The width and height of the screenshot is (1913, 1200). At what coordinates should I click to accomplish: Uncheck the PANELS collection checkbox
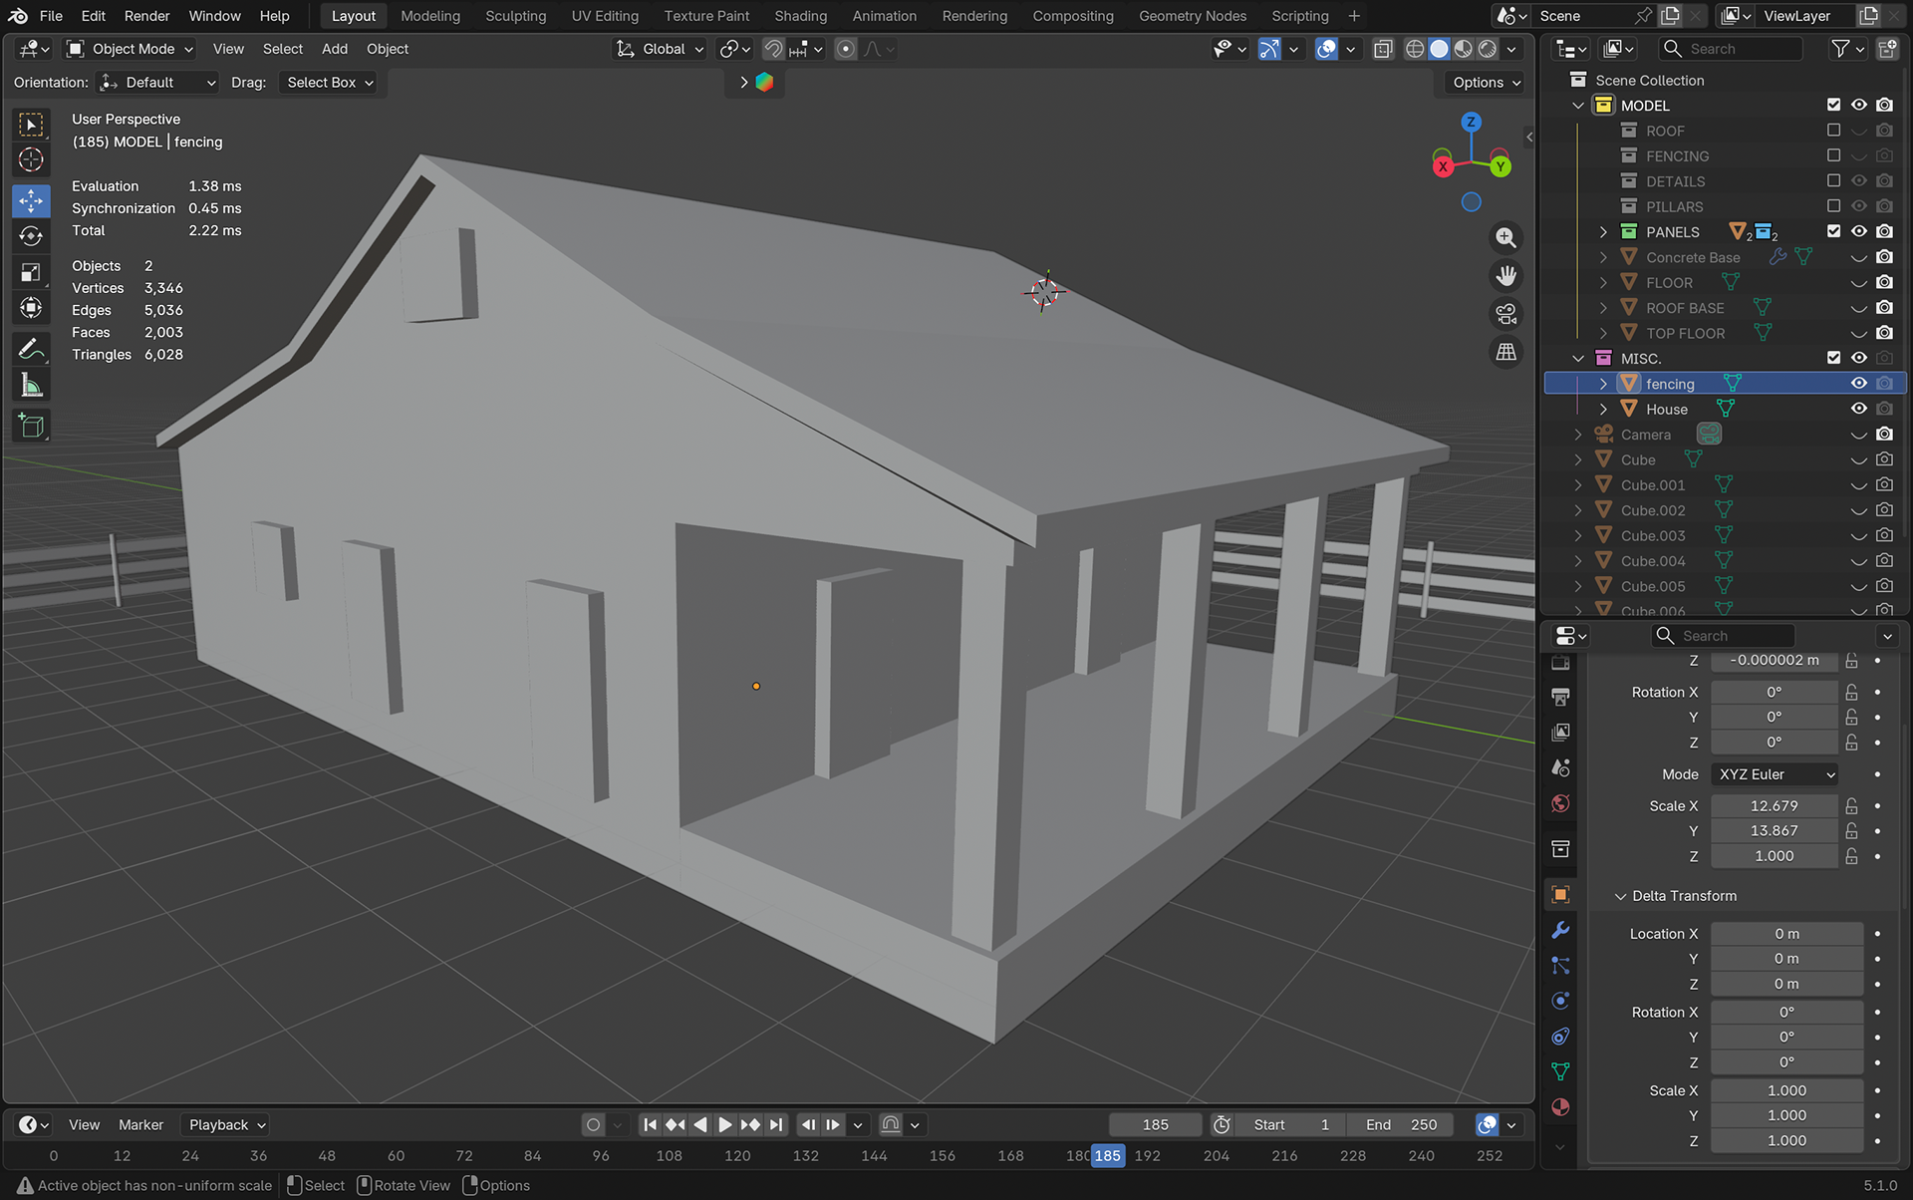1833,231
